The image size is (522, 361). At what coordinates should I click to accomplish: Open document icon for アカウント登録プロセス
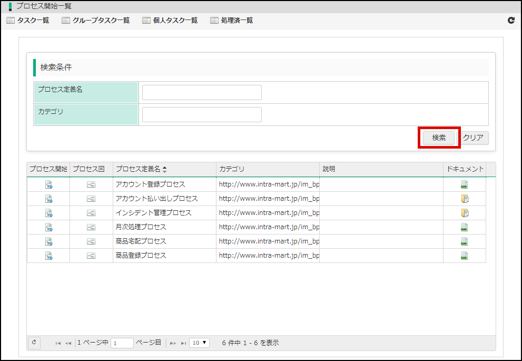pos(464,184)
